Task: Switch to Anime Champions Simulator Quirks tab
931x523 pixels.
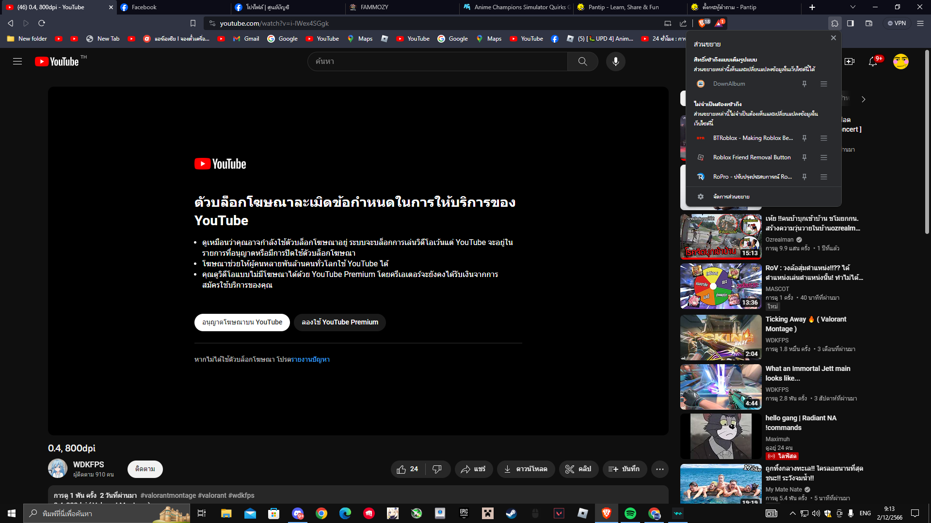Action: (516, 7)
